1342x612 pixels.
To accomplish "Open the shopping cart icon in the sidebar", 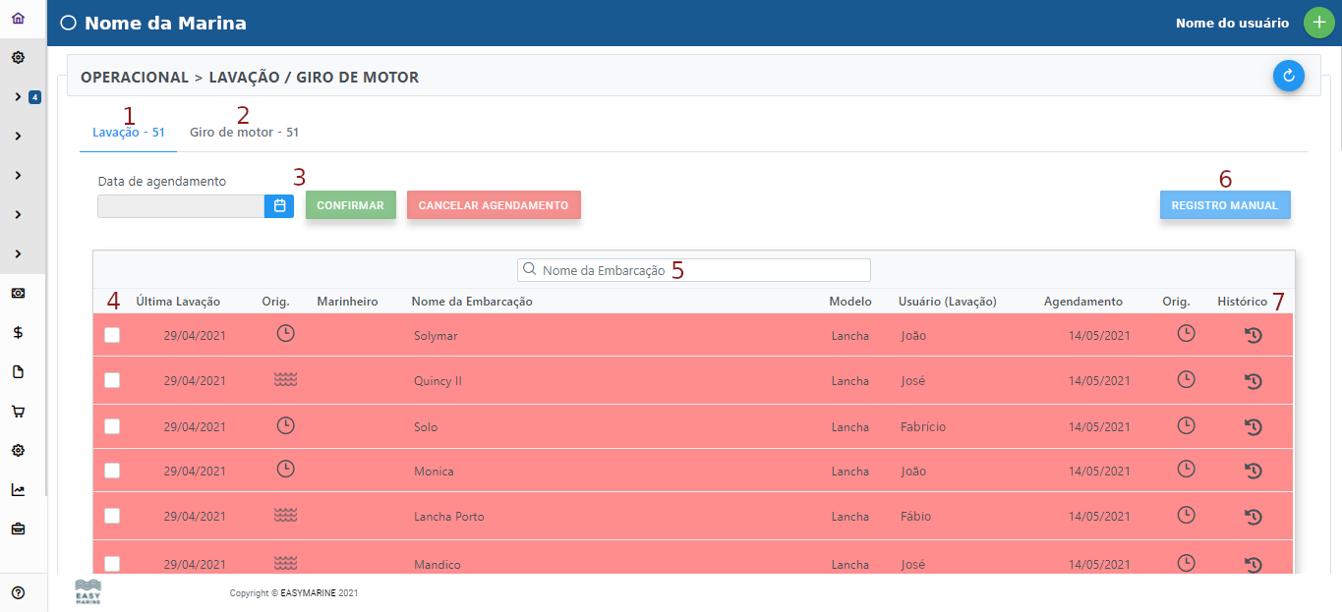I will 18,412.
